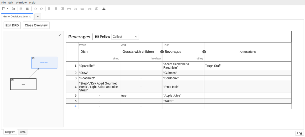This screenshot has height=137, width=305.
Task: Click the Edit DRD button
Action: pyautogui.click(x=12, y=25)
